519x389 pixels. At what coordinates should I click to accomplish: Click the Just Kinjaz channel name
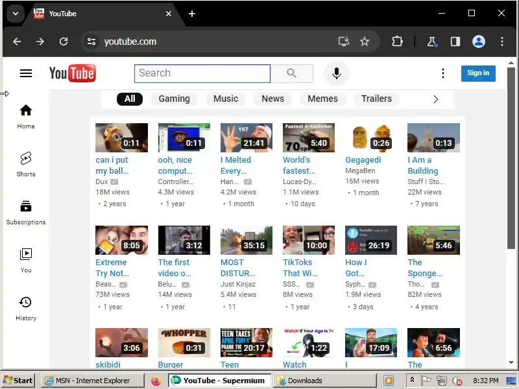(x=238, y=284)
